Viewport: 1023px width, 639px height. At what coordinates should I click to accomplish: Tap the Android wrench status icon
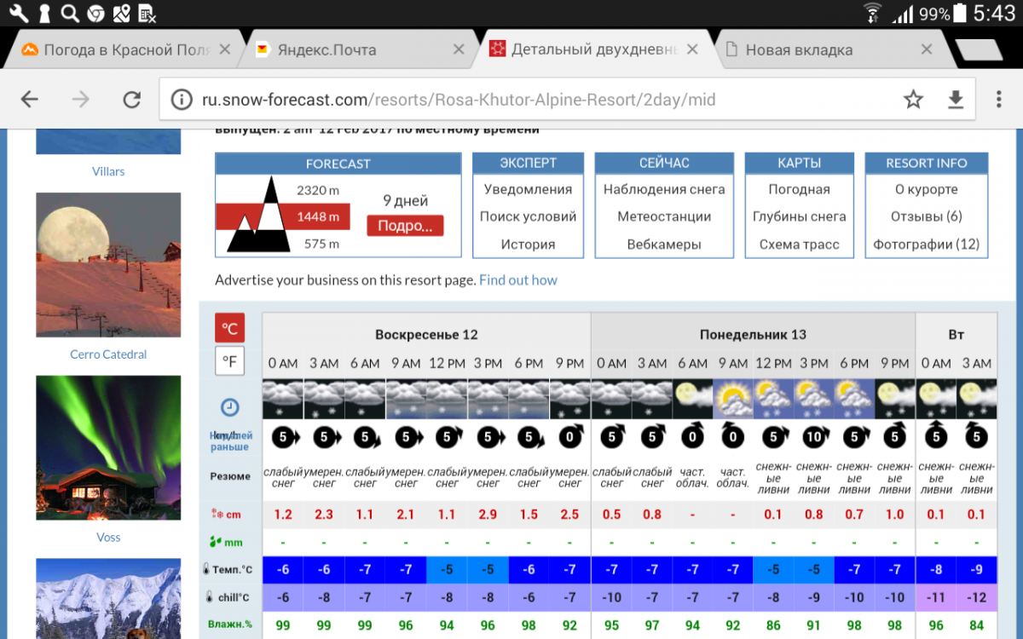click(18, 13)
